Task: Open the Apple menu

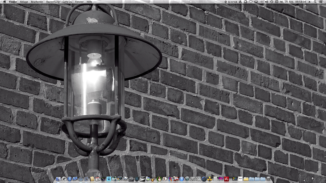Action: click(4, 2)
